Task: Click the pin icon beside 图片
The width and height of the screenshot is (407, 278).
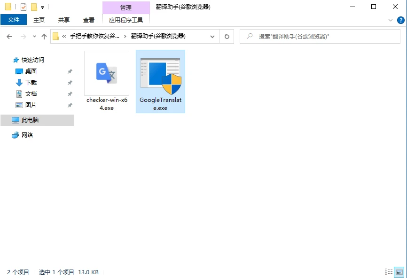Action: (70, 105)
